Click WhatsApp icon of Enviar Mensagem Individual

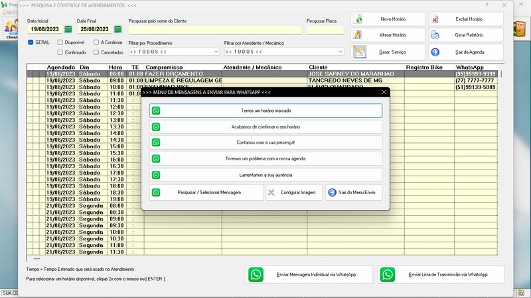[256, 275]
